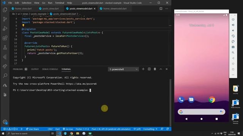Click 'posts_viewmodel.dart' breadcrumb segment
The width and height of the screenshot is (243, 136).
(65, 14)
